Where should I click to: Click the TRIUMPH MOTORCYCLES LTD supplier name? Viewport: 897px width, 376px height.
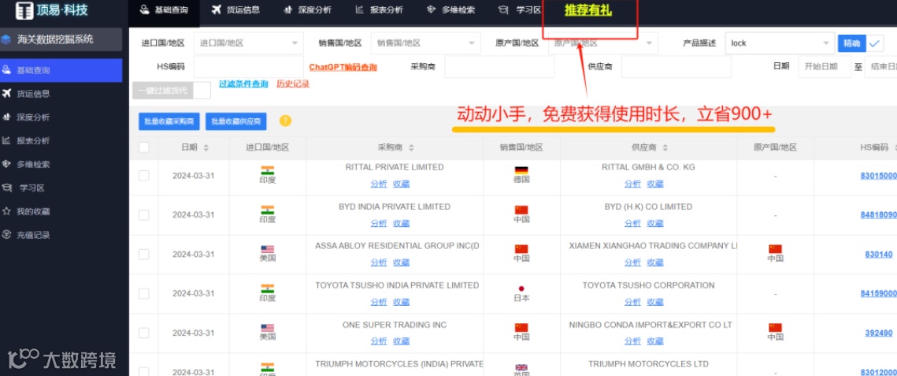[x=648, y=364]
